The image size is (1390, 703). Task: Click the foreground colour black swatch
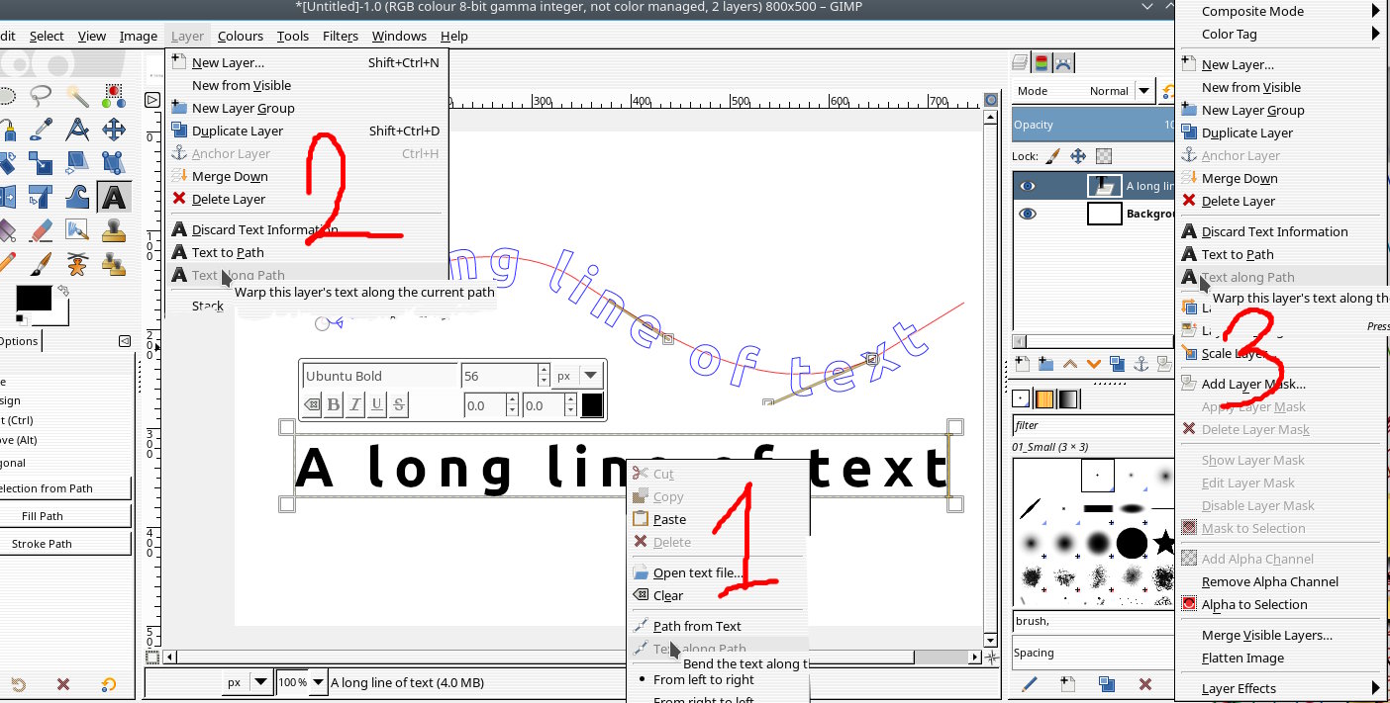coord(33,297)
